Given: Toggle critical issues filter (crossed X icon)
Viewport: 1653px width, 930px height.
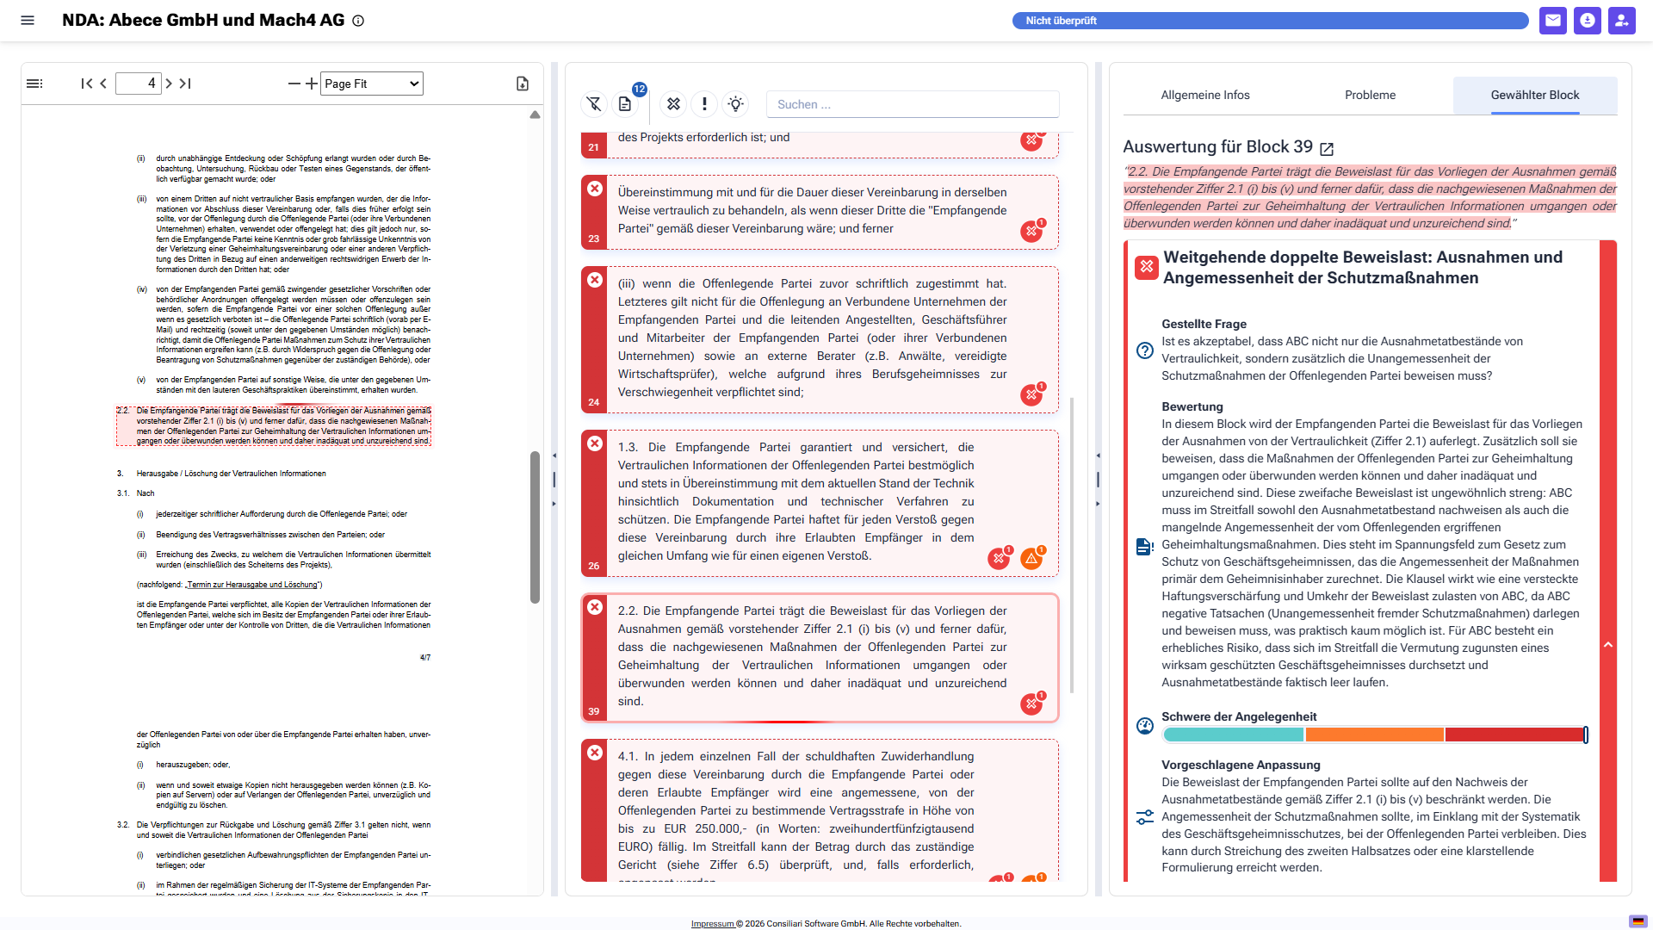Looking at the screenshot, I should 674,104.
